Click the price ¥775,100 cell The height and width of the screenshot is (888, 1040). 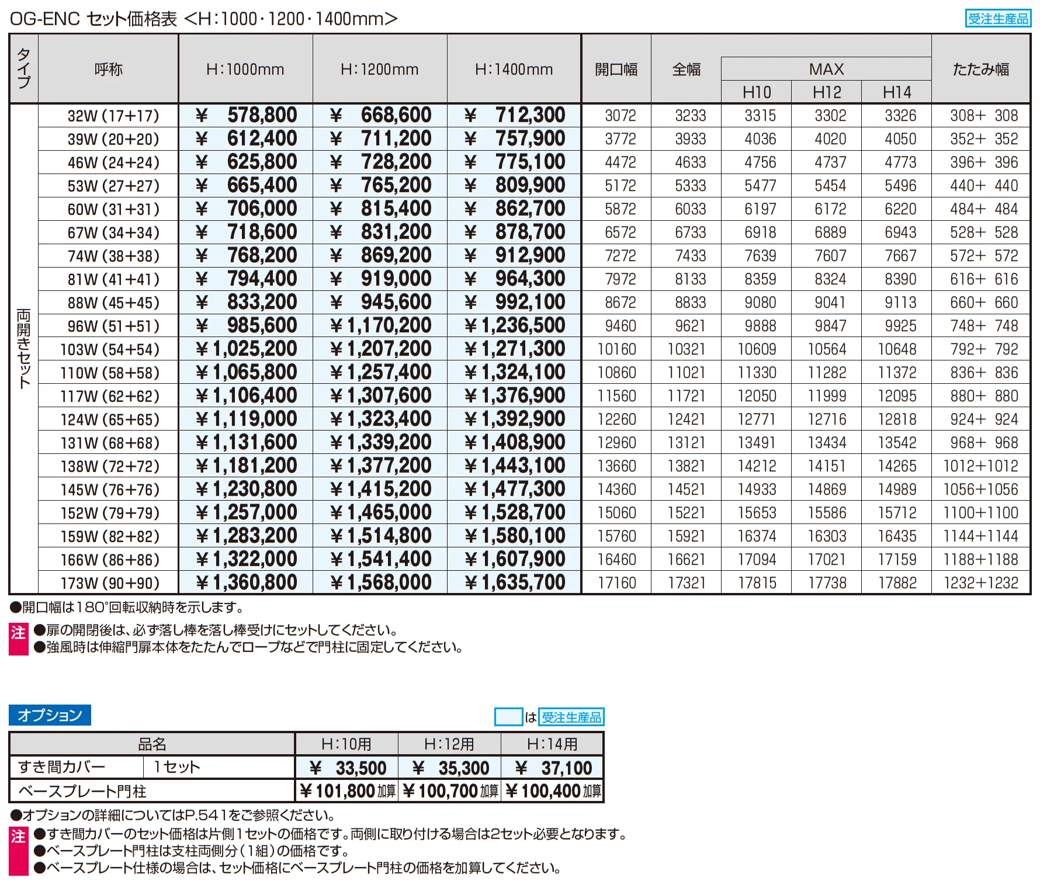(514, 162)
